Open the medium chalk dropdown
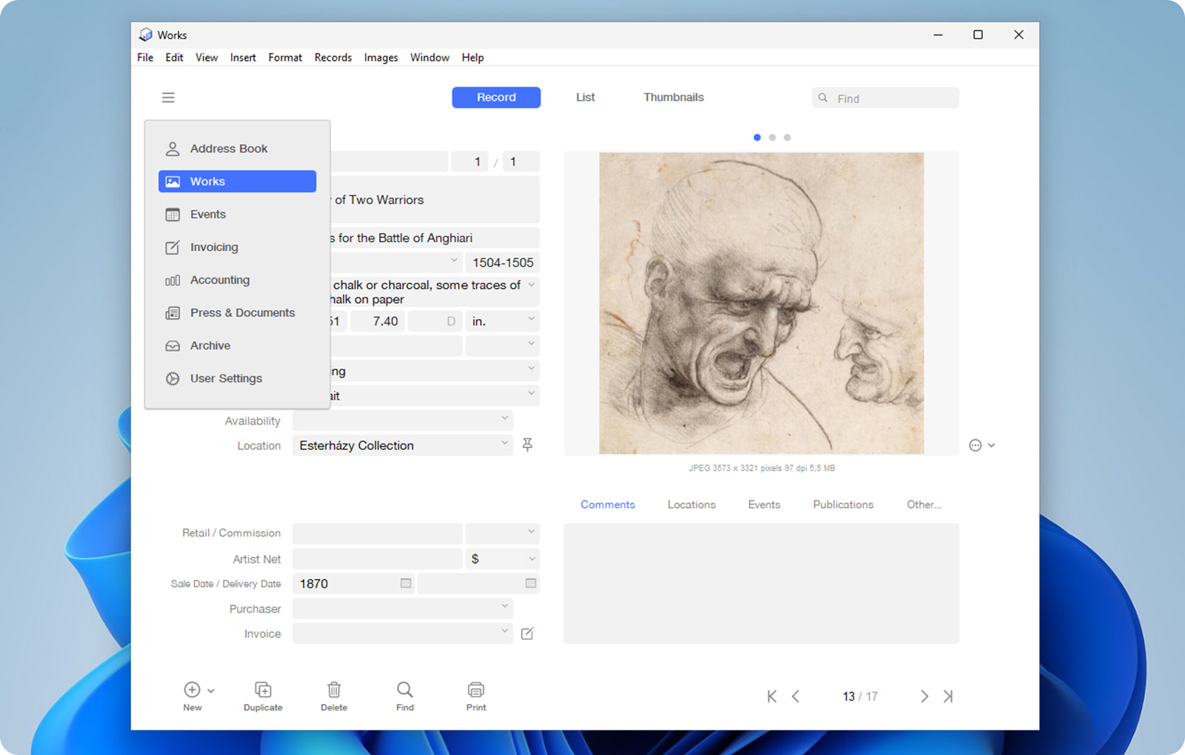This screenshot has width=1185, height=755. 531,284
